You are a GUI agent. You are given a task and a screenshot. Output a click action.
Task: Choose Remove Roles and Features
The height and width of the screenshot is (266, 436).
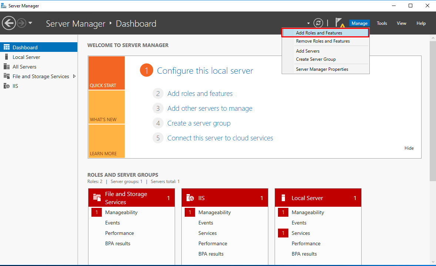tap(323, 41)
